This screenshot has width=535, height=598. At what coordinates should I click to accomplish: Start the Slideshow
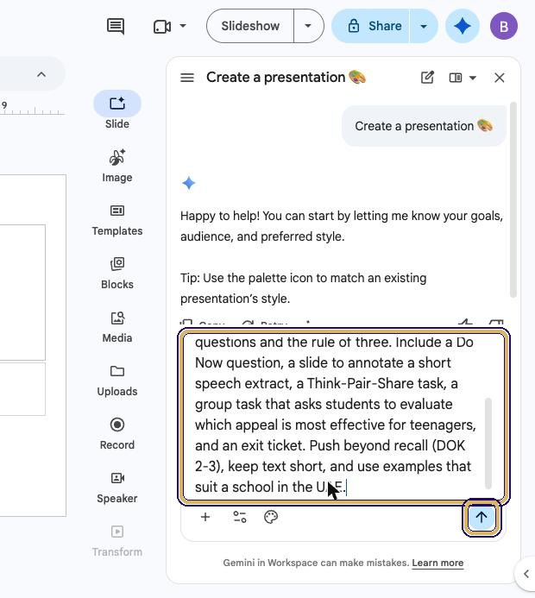[250, 26]
